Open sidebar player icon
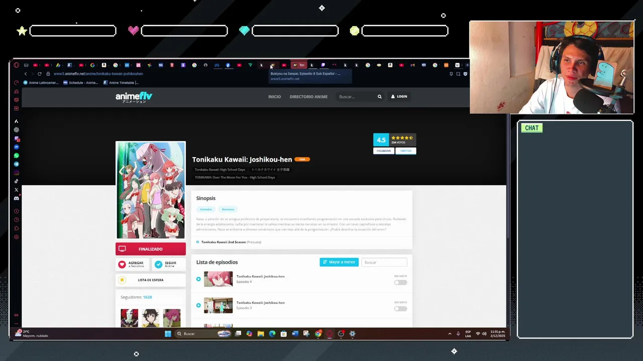Image resolution: width=643 pixels, height=361 pixels. [x=16, y=211]
